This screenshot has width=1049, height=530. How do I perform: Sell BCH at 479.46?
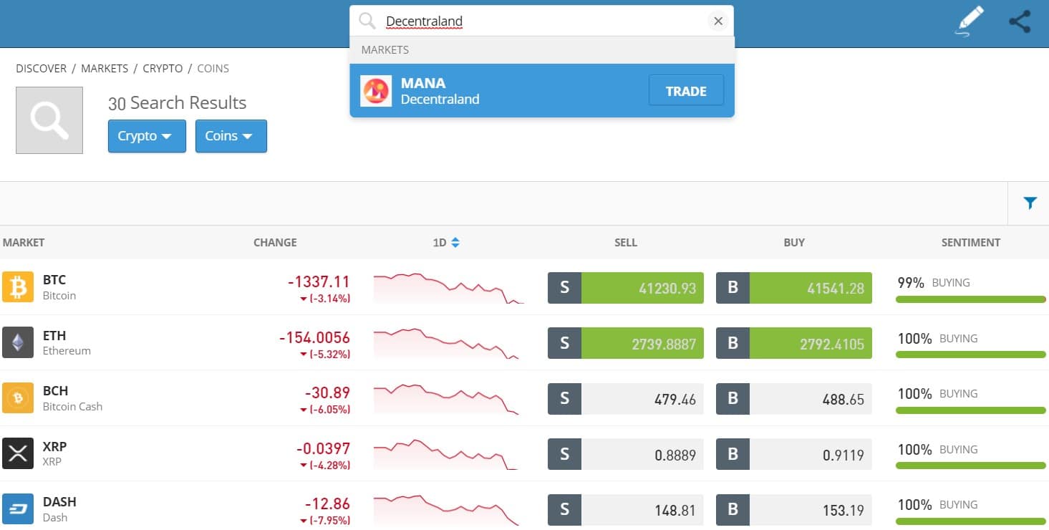626,399
